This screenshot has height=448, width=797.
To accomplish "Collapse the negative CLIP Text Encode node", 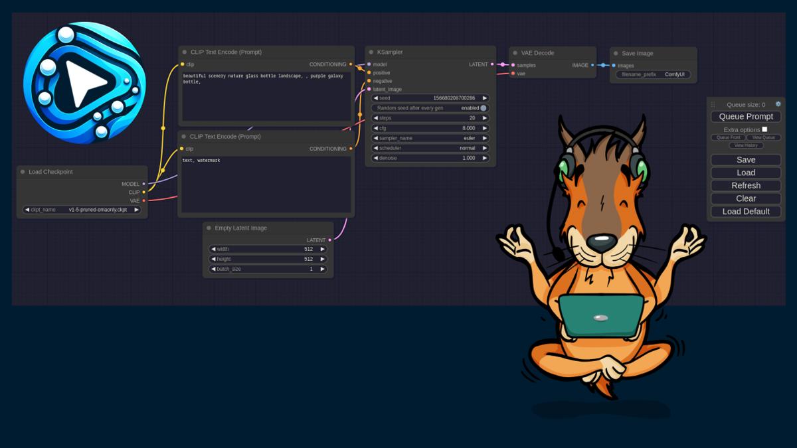I will pyautogui.click(x=182, y=136).
